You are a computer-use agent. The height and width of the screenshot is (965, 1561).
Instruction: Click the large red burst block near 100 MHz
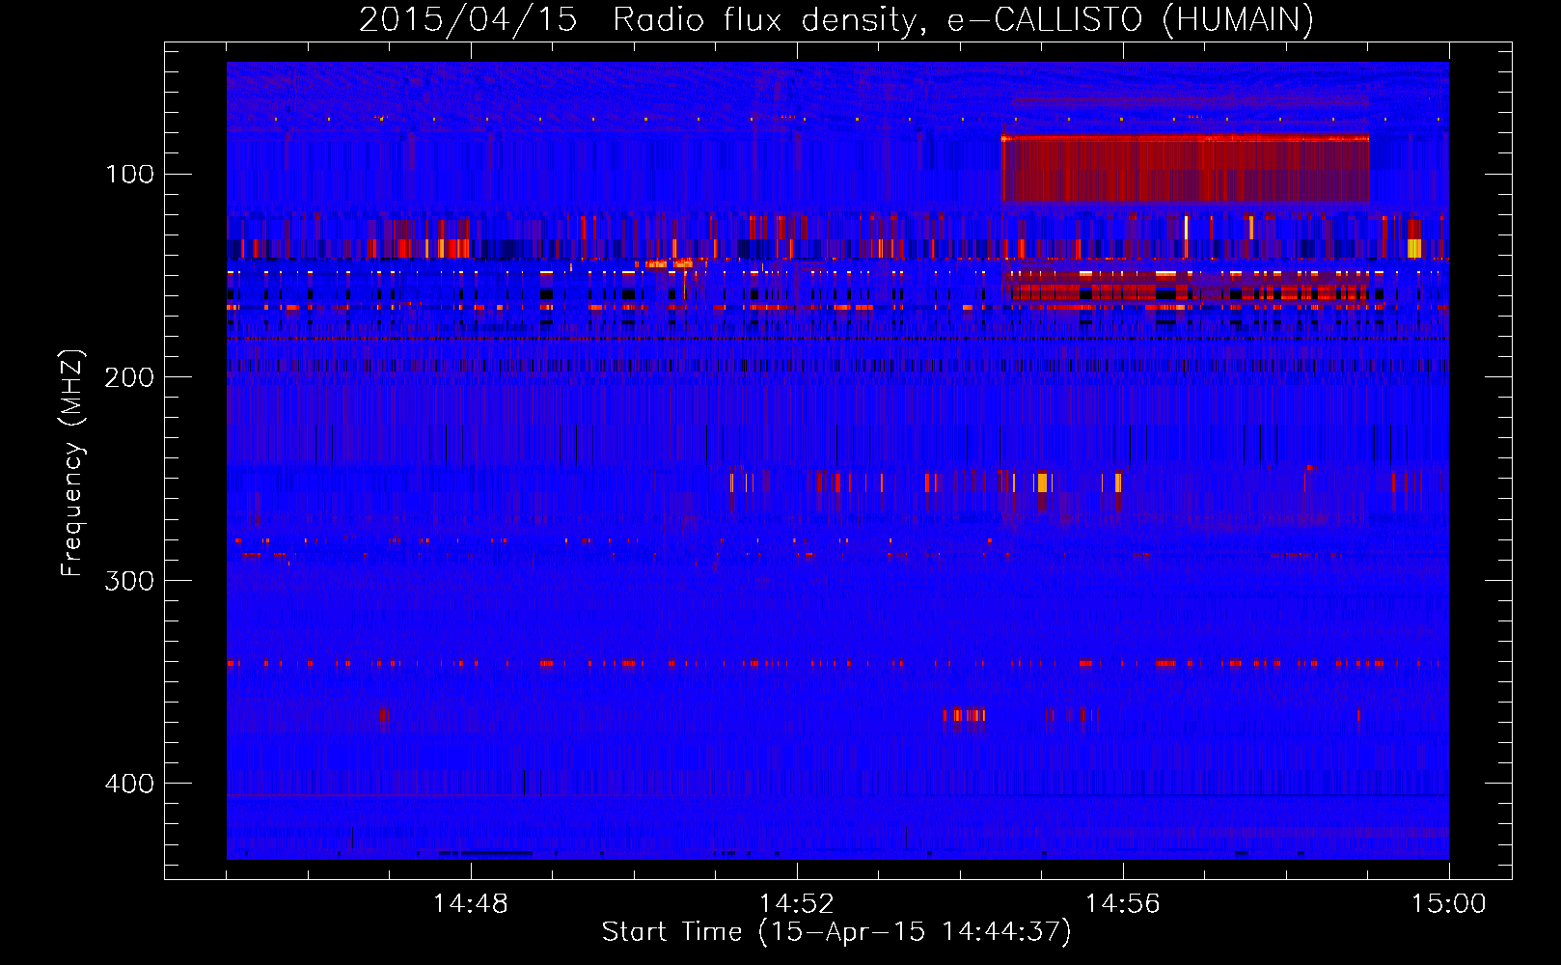coord(1186,168)
